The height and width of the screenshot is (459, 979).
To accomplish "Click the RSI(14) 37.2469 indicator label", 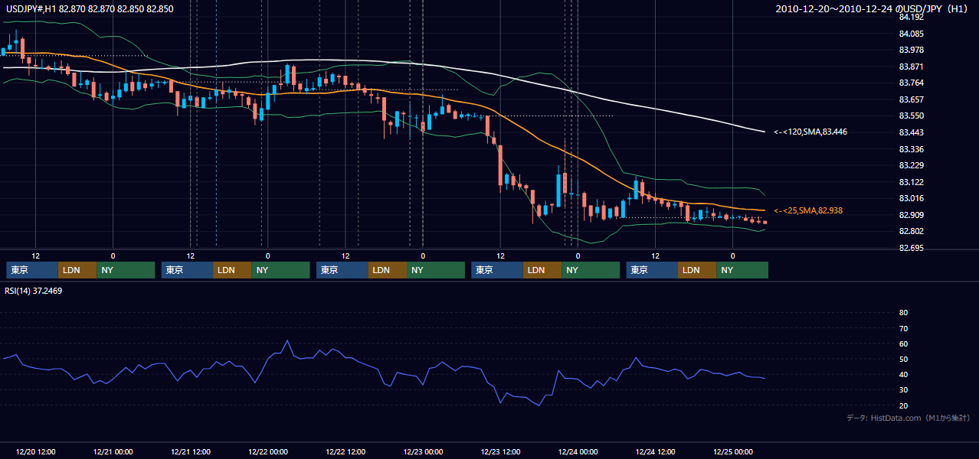I will click(34, 291).
